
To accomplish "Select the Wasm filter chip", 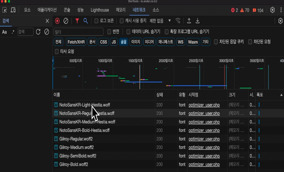I will coord(193,42).
